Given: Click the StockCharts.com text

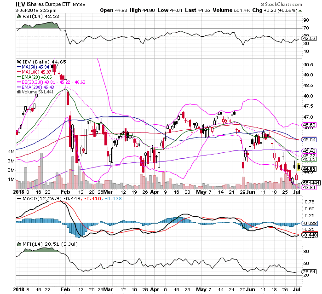Looking at the screenshot, I should tap(283, 4).
